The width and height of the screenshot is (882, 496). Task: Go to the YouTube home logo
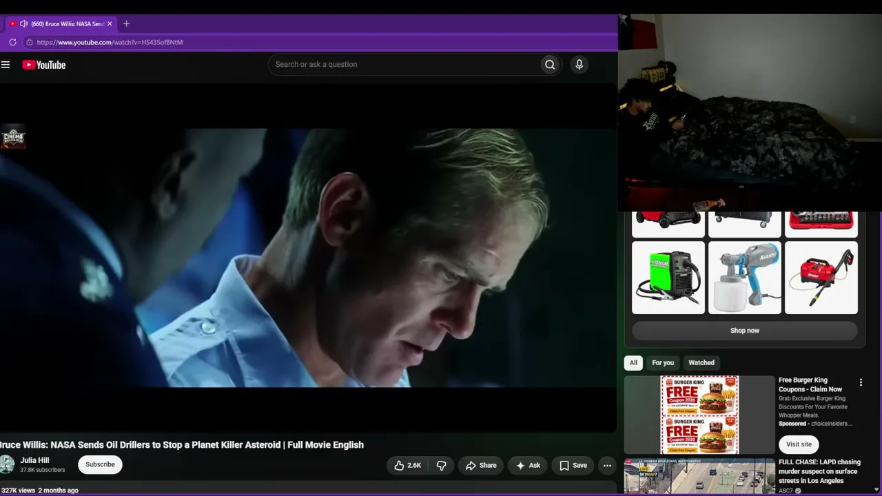coord(43,65)
